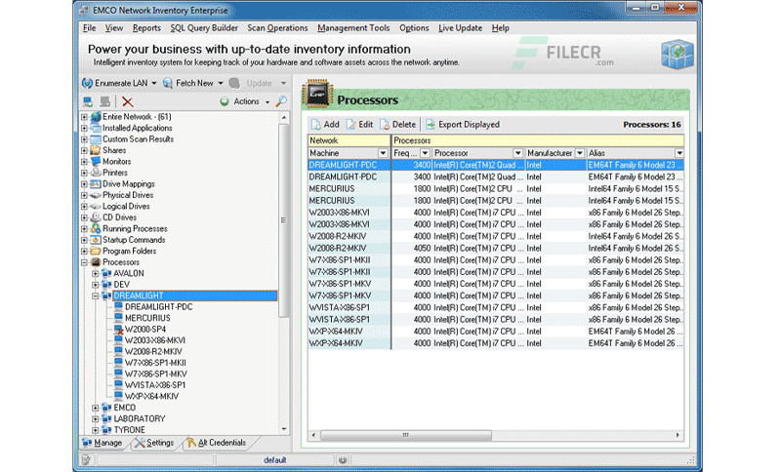This screenshot has height=472, width=781.
Task: Click the 4050 frequency cell
Action: (422, 248)
